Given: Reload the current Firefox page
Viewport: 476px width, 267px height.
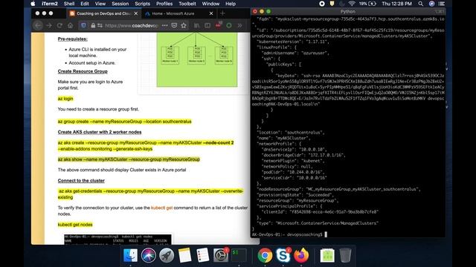Looking at the screenshot, I should coord(59,25).
